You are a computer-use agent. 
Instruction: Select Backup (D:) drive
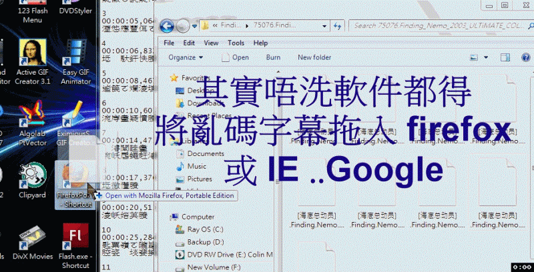tap(199, 242)
